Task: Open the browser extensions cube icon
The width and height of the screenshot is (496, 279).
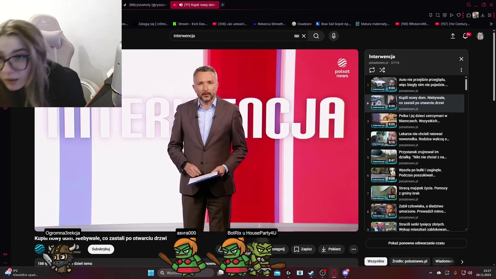Action: [x=468, y=15]
